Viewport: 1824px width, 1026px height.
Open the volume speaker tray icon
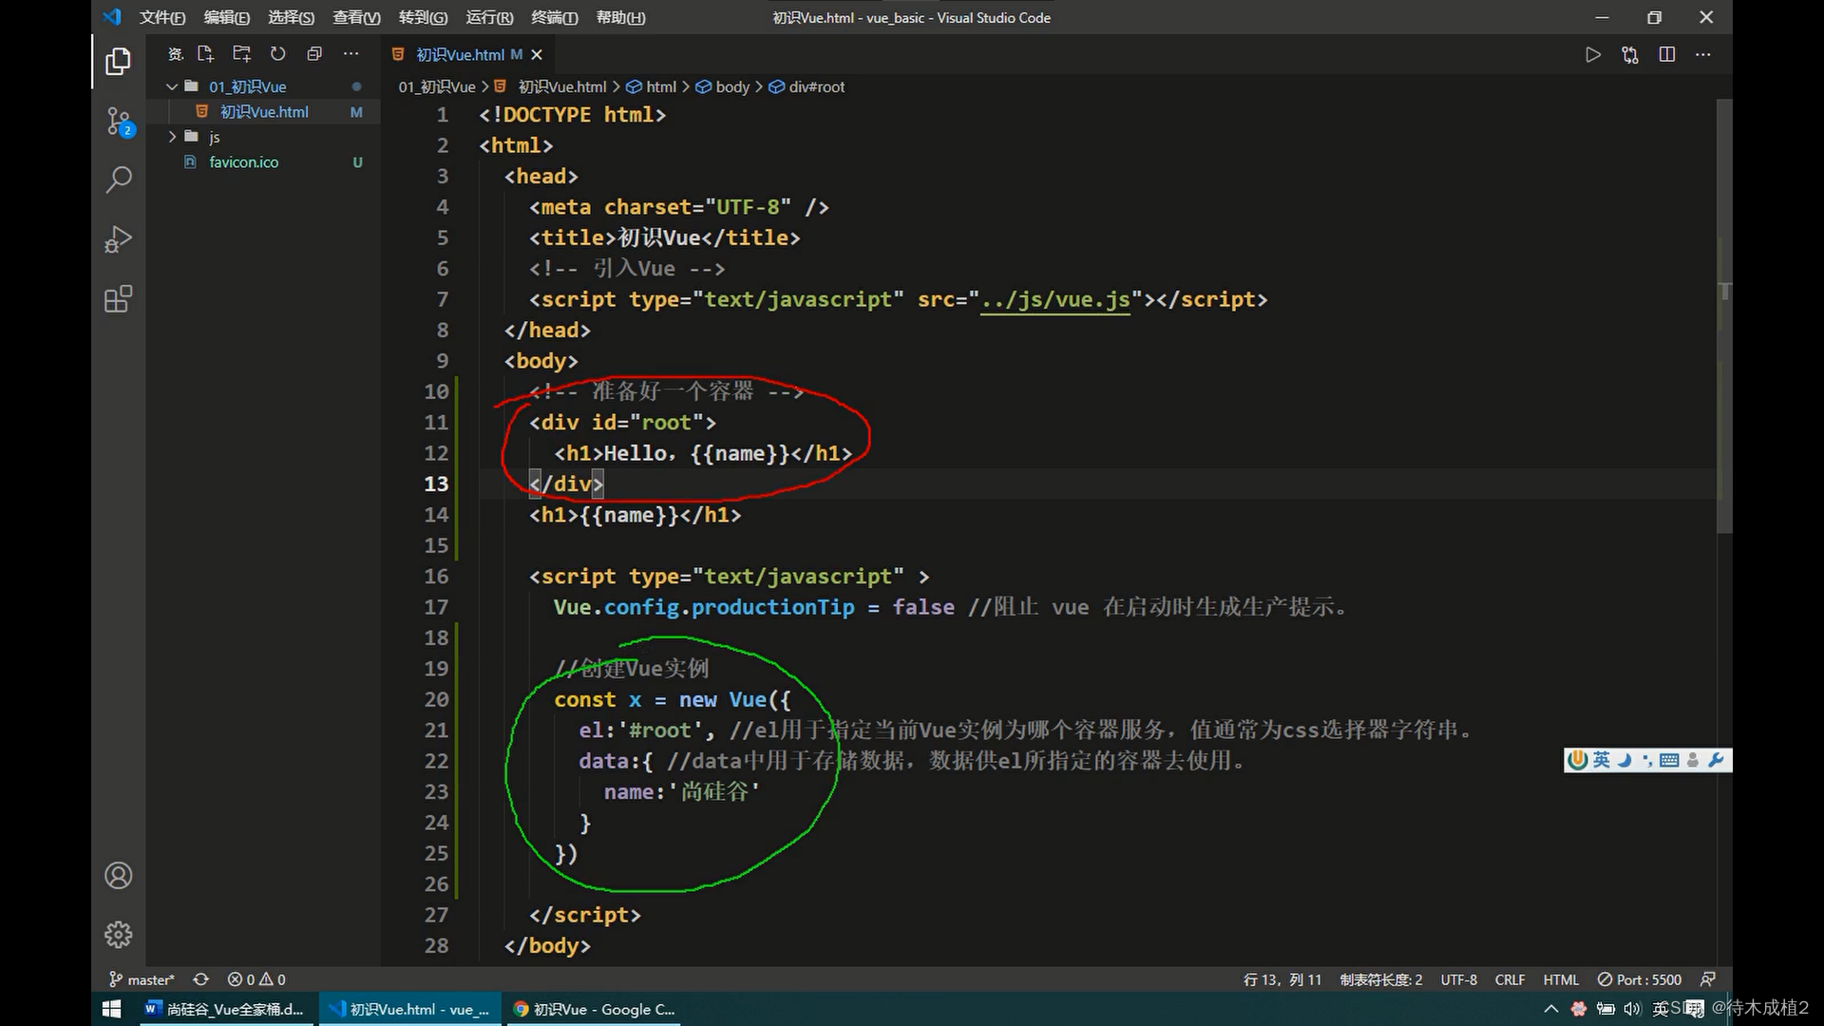pyautogui.click(x=1631, y=1009)
